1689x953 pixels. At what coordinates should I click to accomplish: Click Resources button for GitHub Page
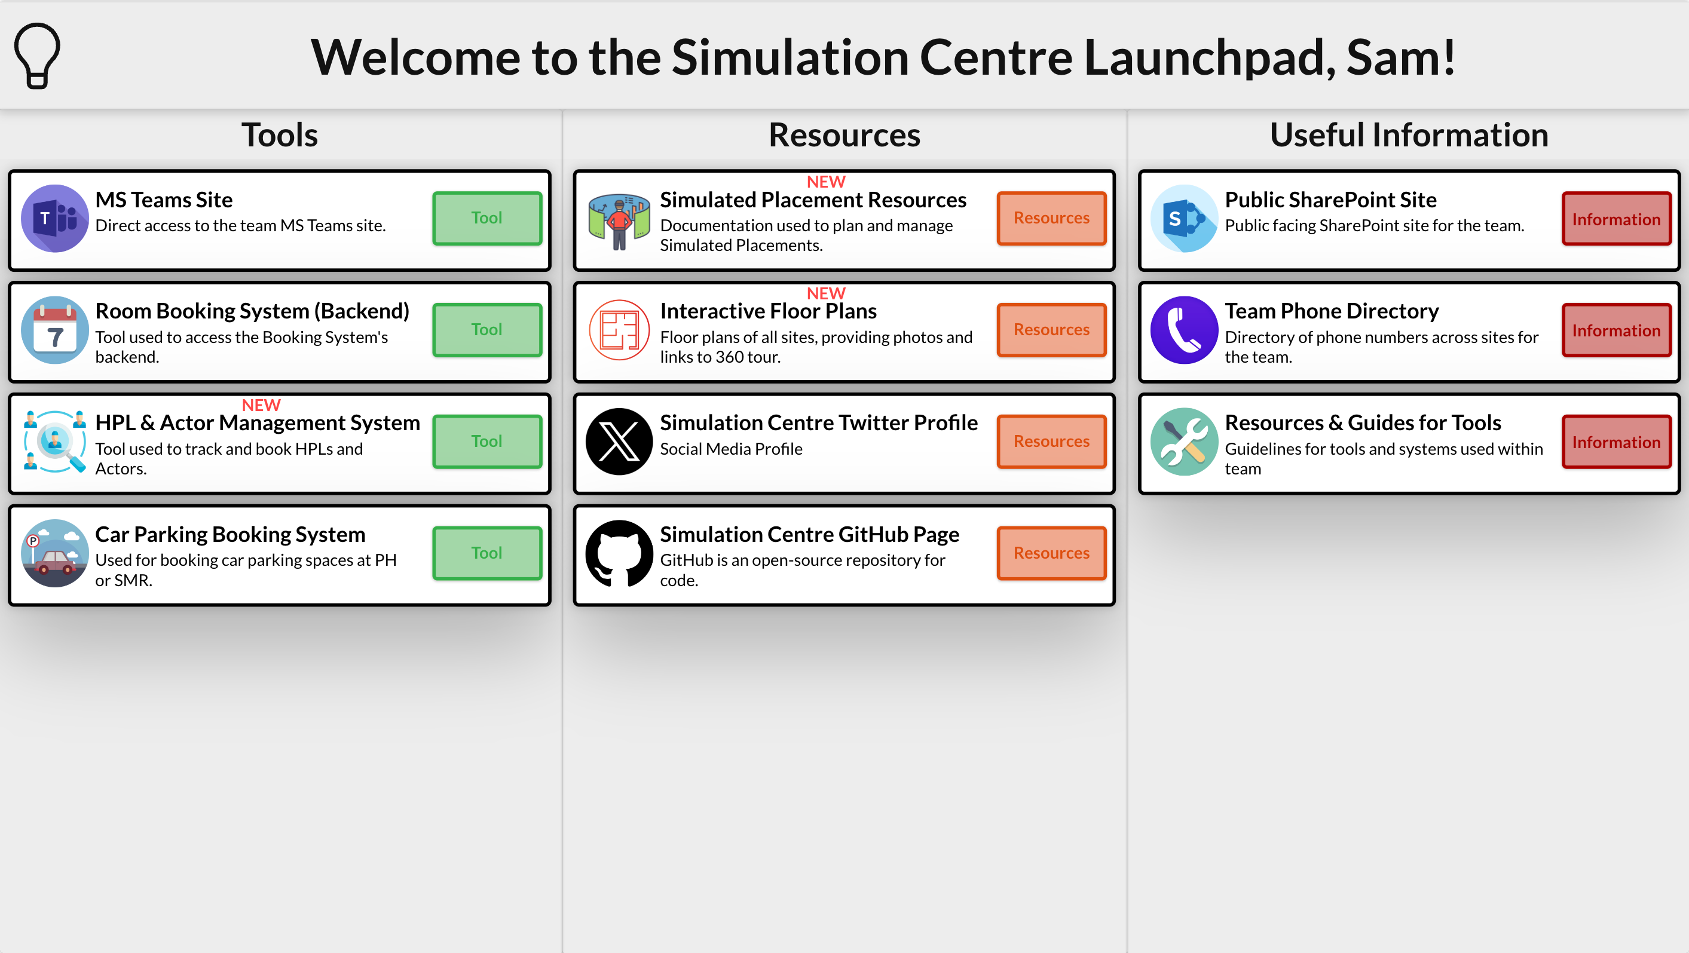click(x=1052, y=553)
